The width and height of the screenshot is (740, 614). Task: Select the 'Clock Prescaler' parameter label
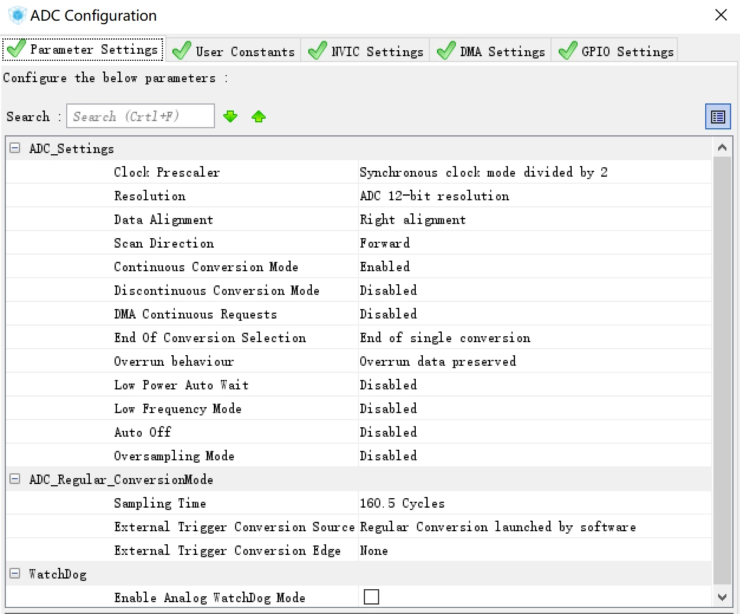(167, 172)
